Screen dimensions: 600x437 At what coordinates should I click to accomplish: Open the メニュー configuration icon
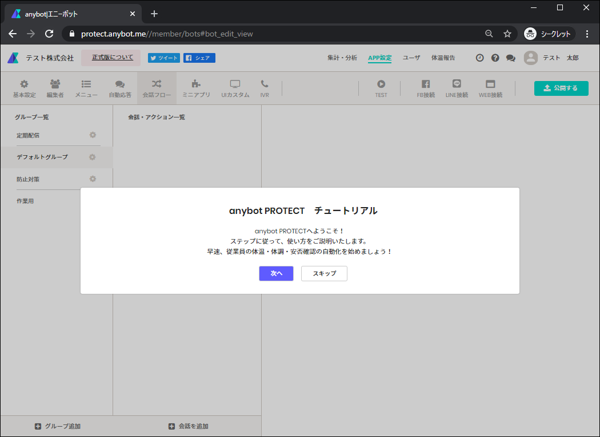tap(86, 88)
